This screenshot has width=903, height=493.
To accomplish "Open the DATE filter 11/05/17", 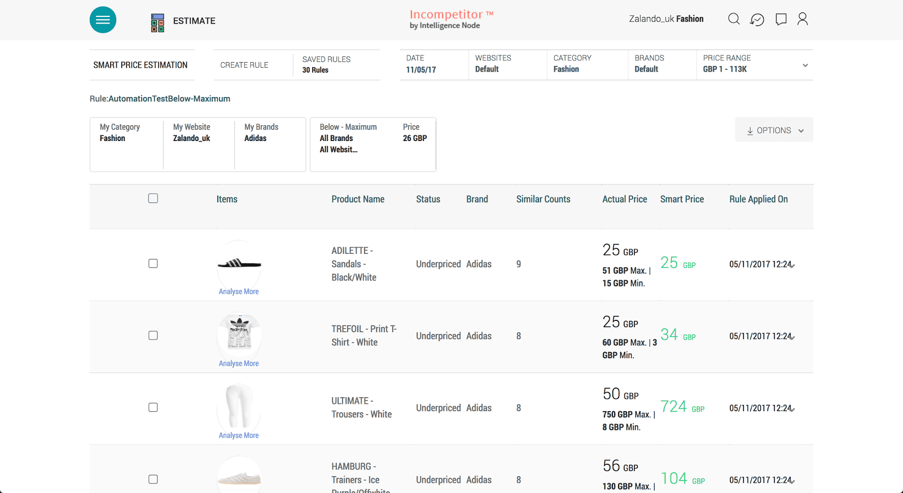I will click(x=433, y=64).
